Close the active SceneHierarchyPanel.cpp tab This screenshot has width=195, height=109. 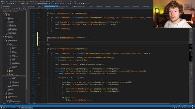coord(58,6)
